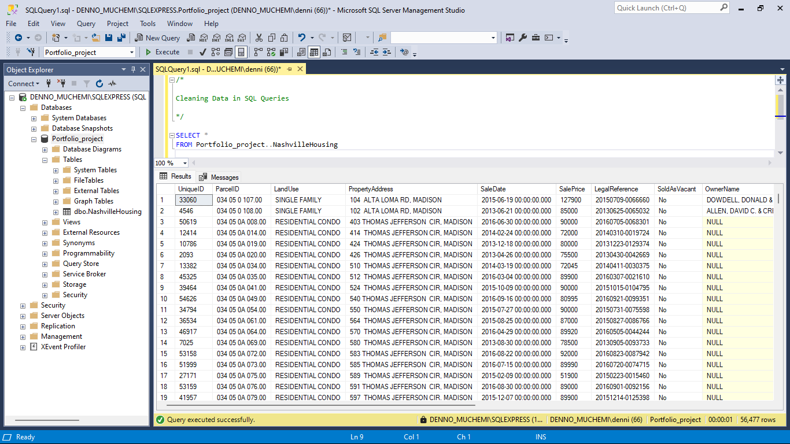Click the Increase Indent icon
Viewport: 790px width, 444px height.
tap(387, 52)
